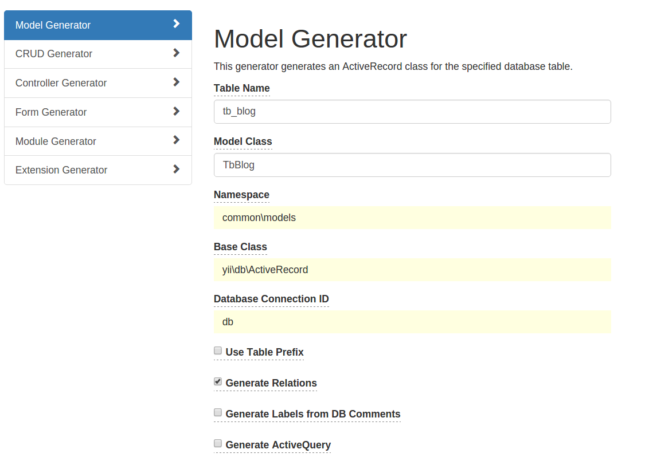Focus the Model Class field containing TbBlog
The height and width of the screenshot is (465, 649).
(412, 165)
